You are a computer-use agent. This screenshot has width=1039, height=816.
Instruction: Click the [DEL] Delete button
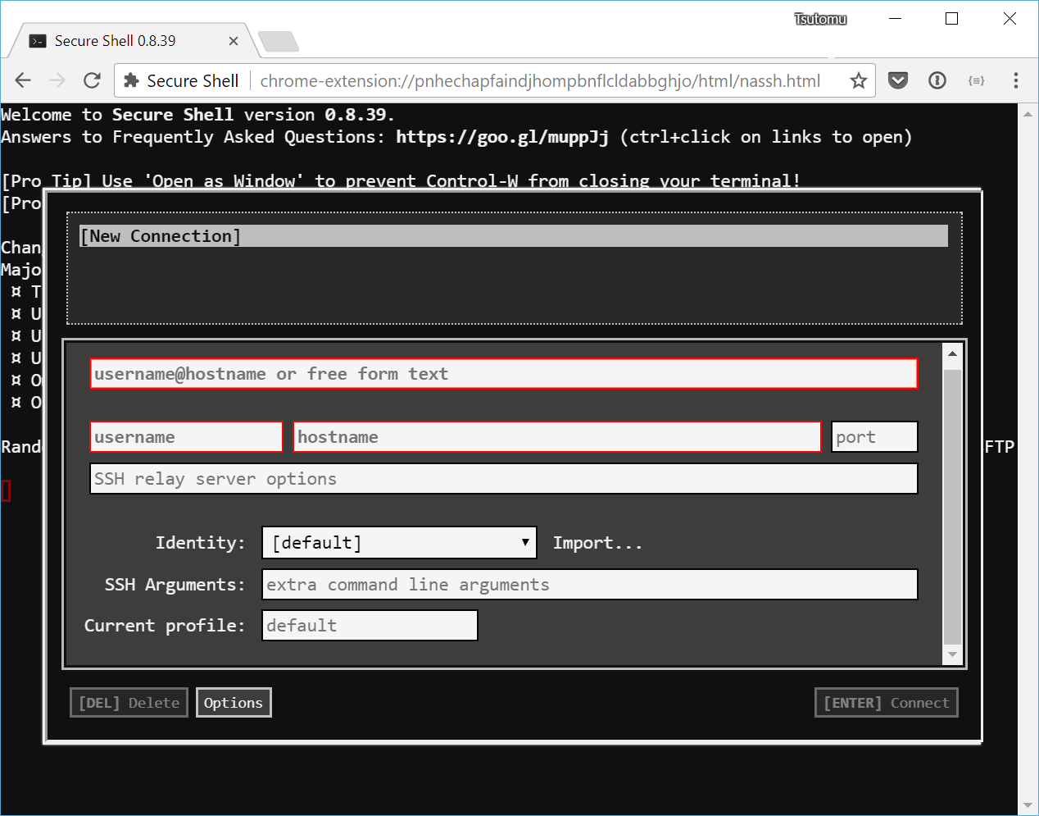(x=129, y=703)
